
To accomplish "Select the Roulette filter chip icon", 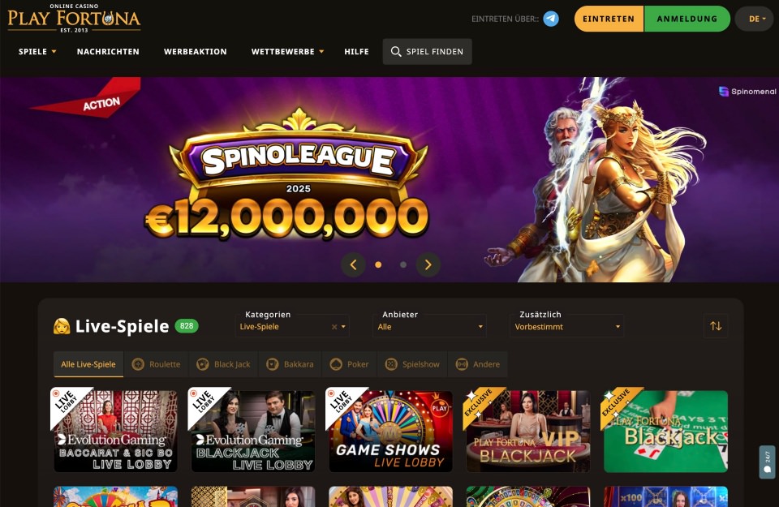I will (138, 364).
